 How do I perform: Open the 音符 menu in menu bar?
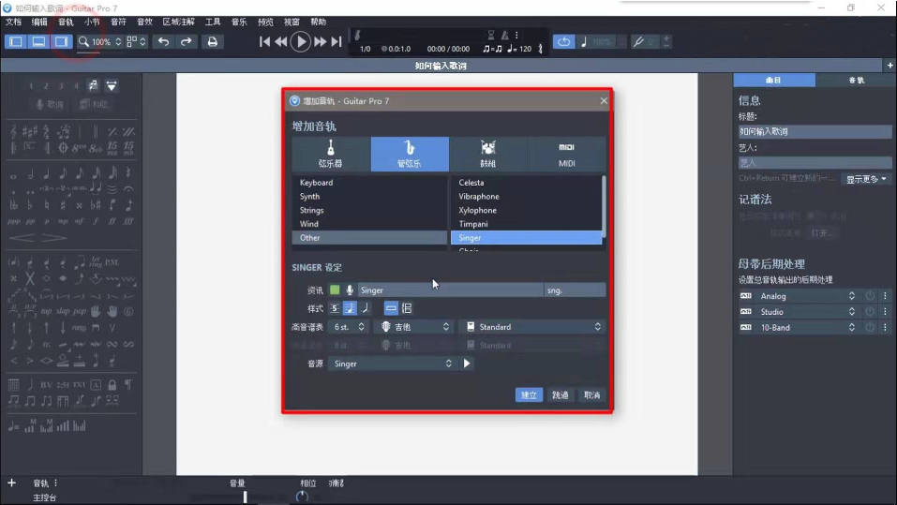click(x=118, y=22)
